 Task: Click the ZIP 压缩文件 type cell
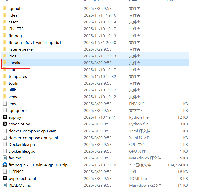tap(140, 165)
